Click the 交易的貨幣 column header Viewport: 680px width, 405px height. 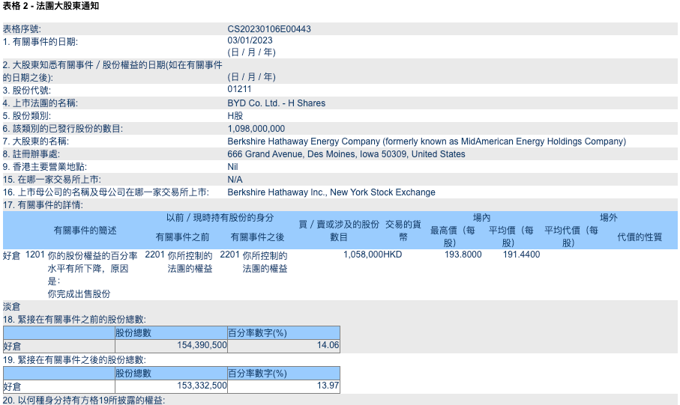click(x=403, y=231)
